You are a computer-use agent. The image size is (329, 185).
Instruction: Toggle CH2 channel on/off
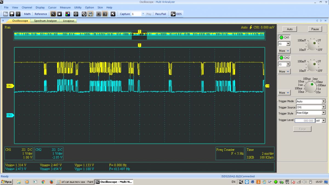[x=284, y=58]
